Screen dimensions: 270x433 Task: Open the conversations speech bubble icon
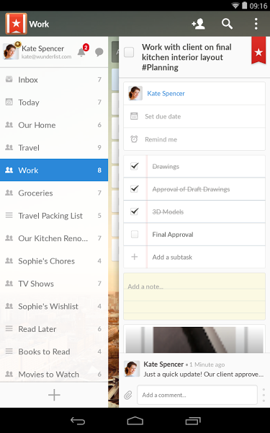(99, 52)
